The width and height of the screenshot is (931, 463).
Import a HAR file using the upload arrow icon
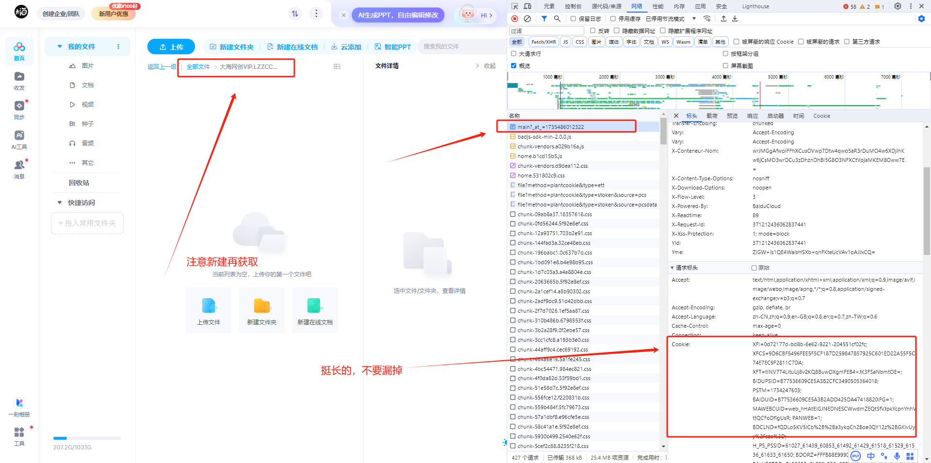(x=723, y=18)
